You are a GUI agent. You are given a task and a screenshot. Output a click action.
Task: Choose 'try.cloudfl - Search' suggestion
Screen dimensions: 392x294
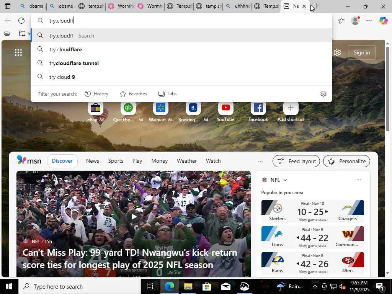tap(181, 36)
